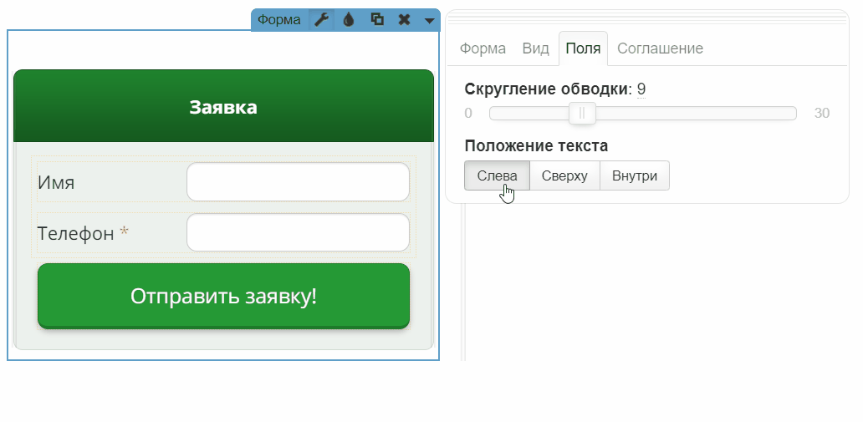Expand the form toolbar dropdown arrow
863x422 pixels.
click(429, 20)
